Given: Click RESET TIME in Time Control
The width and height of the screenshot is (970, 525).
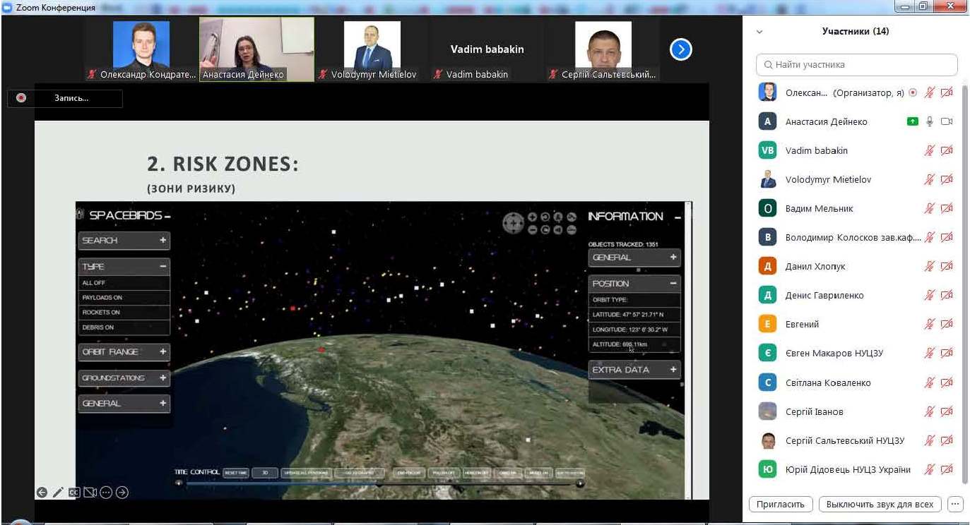Looking at the screenshot, I should coord(236,473).
